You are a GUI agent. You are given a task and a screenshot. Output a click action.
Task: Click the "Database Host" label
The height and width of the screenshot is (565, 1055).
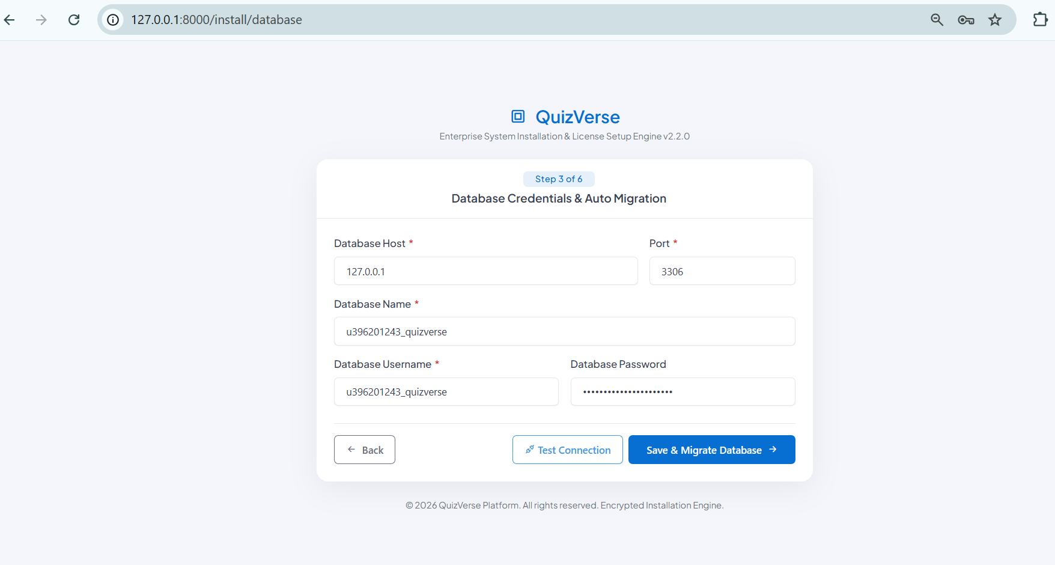click(369, 243)
